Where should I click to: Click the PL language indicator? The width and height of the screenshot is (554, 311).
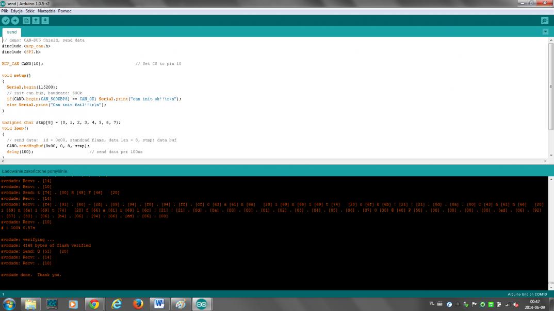[x=432, y=304]
